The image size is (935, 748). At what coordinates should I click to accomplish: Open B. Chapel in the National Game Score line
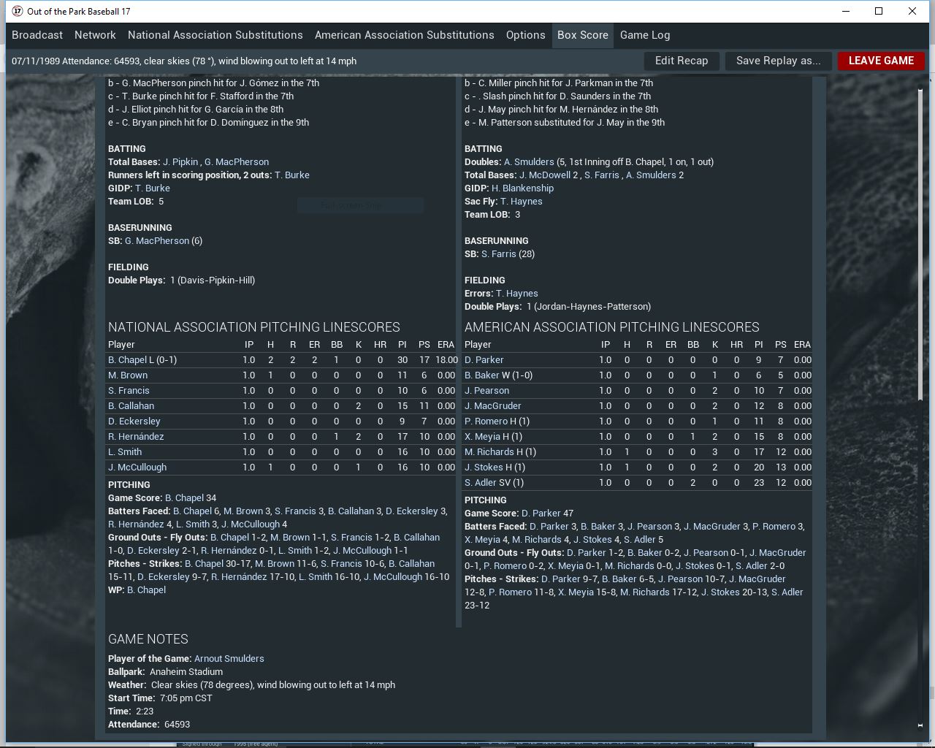click(x=184, y=498)
